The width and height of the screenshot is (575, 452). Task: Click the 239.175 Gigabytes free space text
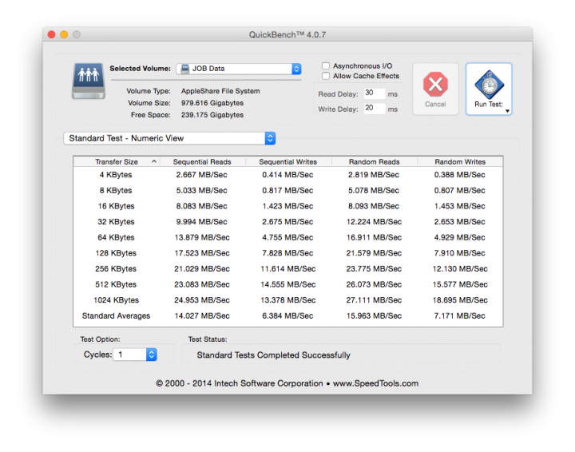click(x=212, y=115)
